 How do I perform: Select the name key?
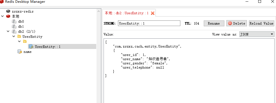click(27, 52)
